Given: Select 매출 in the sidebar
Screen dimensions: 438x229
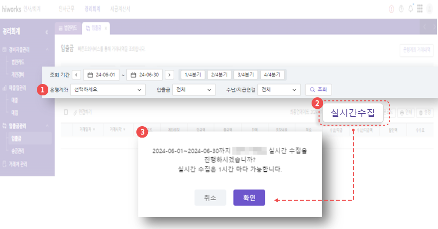Looking at the screenshot, I should [x=15, y=100].
